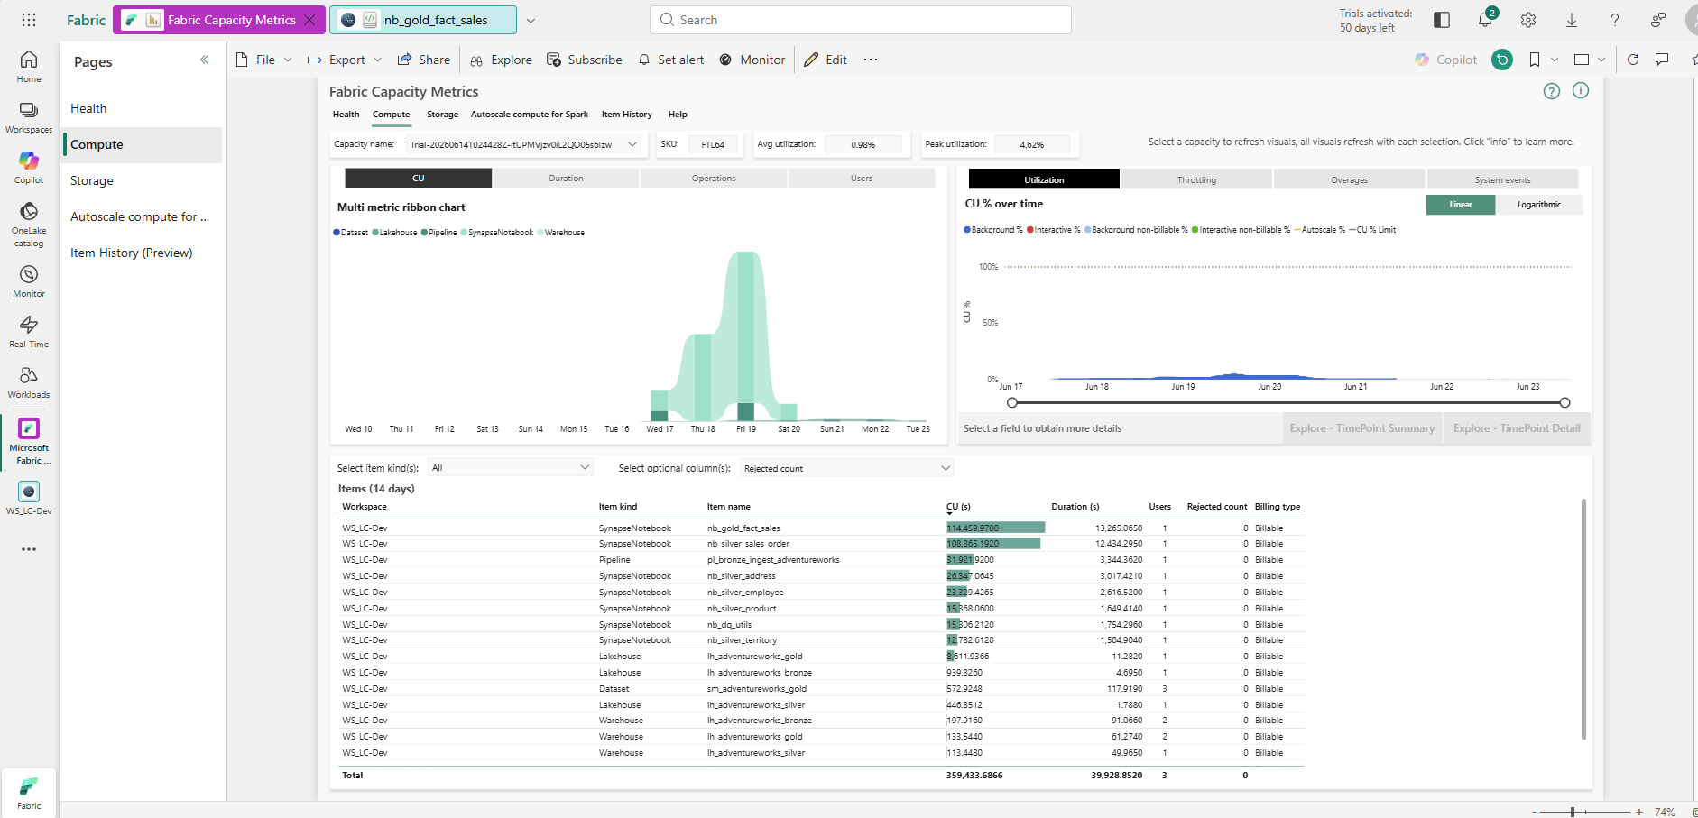This screenshot has height=818, width=1698.
Task: Click Set alert button
Action: pos(670,60)
